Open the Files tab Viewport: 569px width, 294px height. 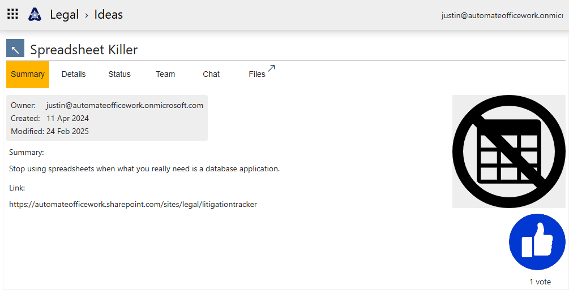tap(256, 74)
